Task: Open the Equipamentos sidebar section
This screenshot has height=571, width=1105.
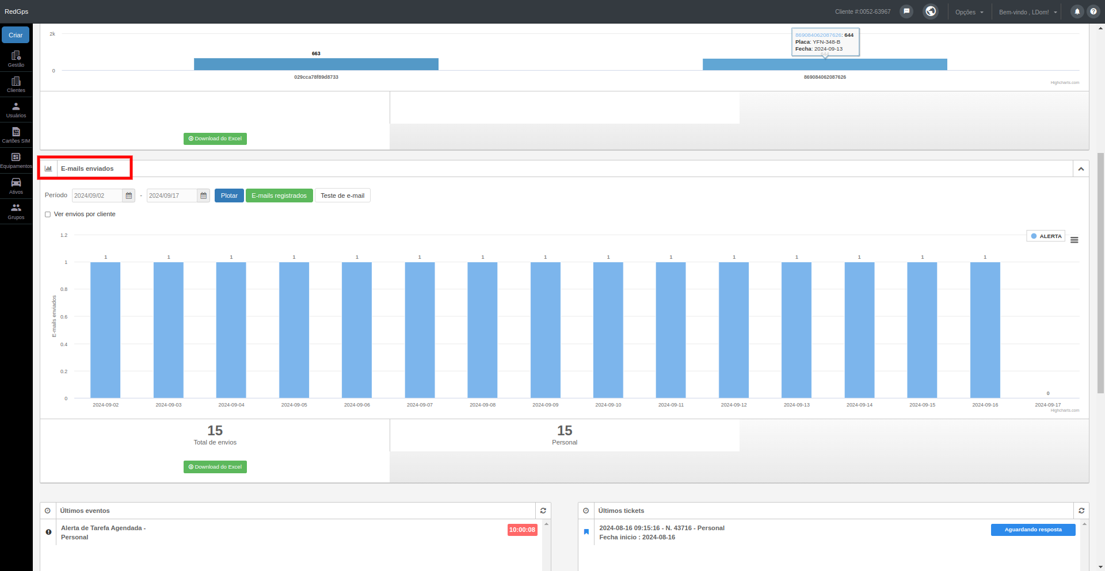Action: 16,160
